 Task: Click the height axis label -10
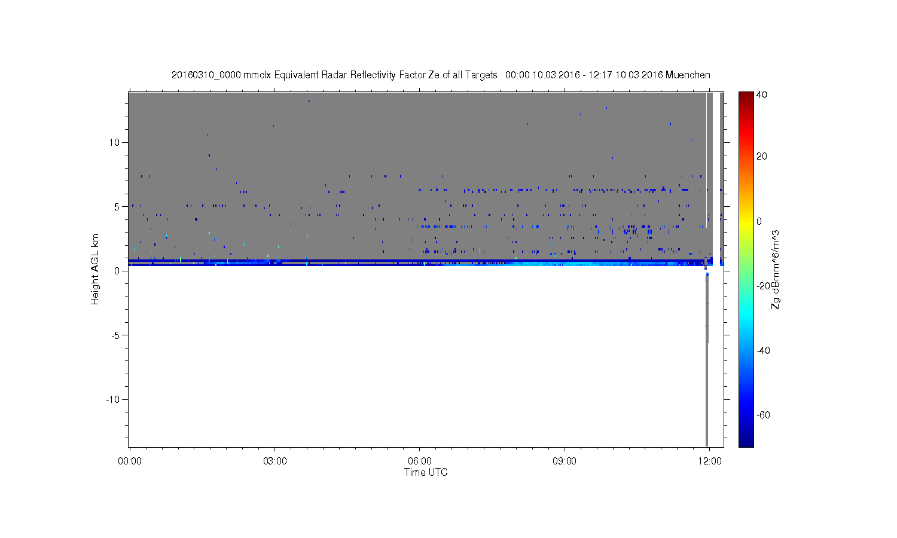114,399
